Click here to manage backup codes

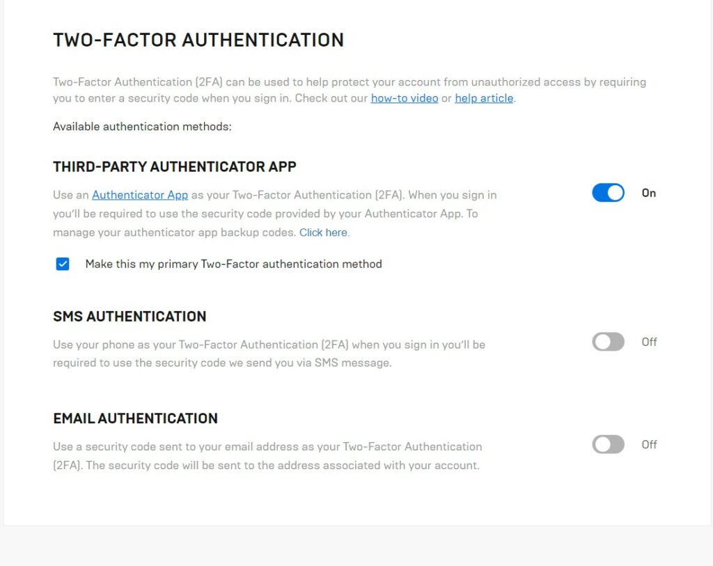coord(324,233)
